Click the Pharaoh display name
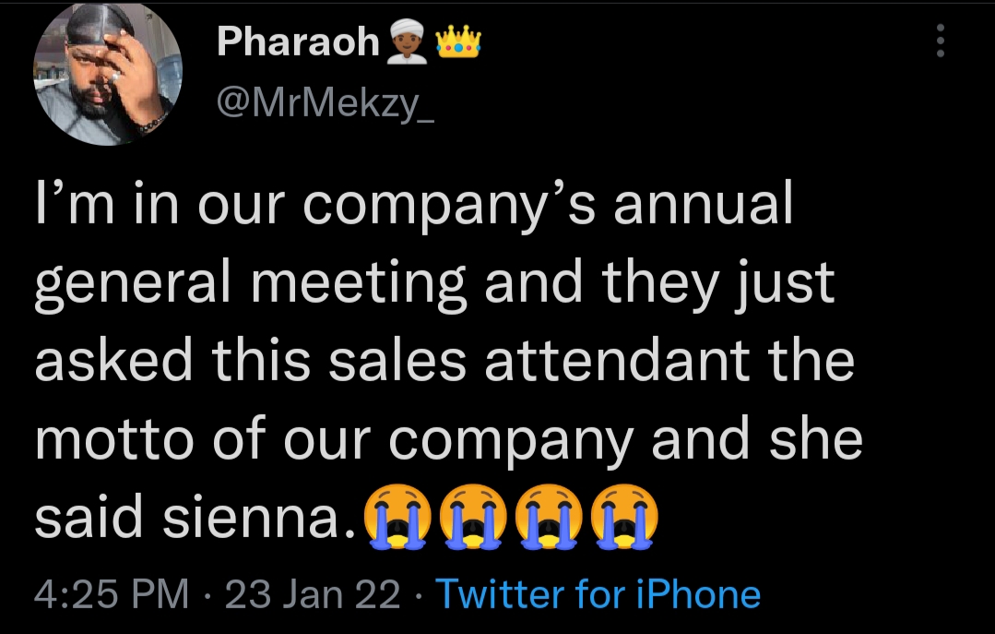 pos(298,42)
